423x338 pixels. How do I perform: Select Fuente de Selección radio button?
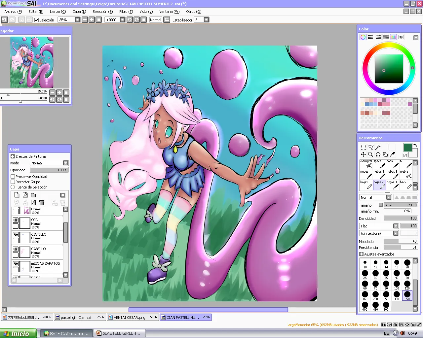click(x=13, y=187)
